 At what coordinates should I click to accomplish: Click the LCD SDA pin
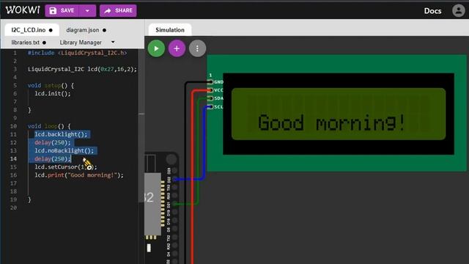click(x=210, y=98)
